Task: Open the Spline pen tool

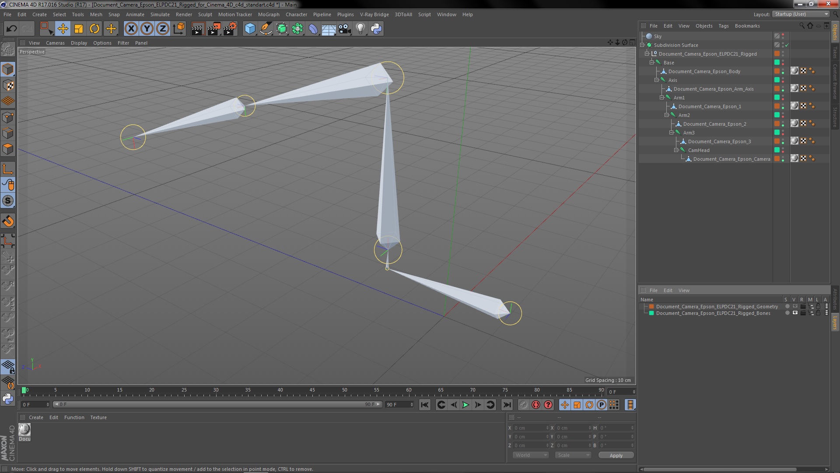Action: tap(266, 29)
